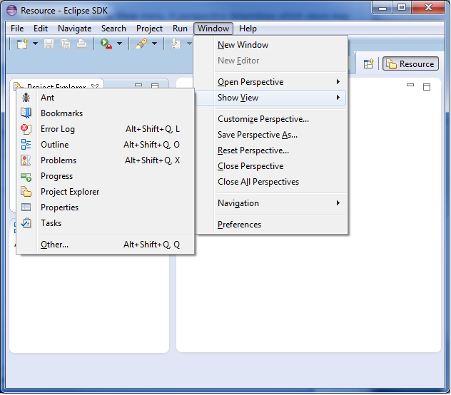Open Tasks from the submenu
This screenshot has height=395, width=451.
coord(105,222)
